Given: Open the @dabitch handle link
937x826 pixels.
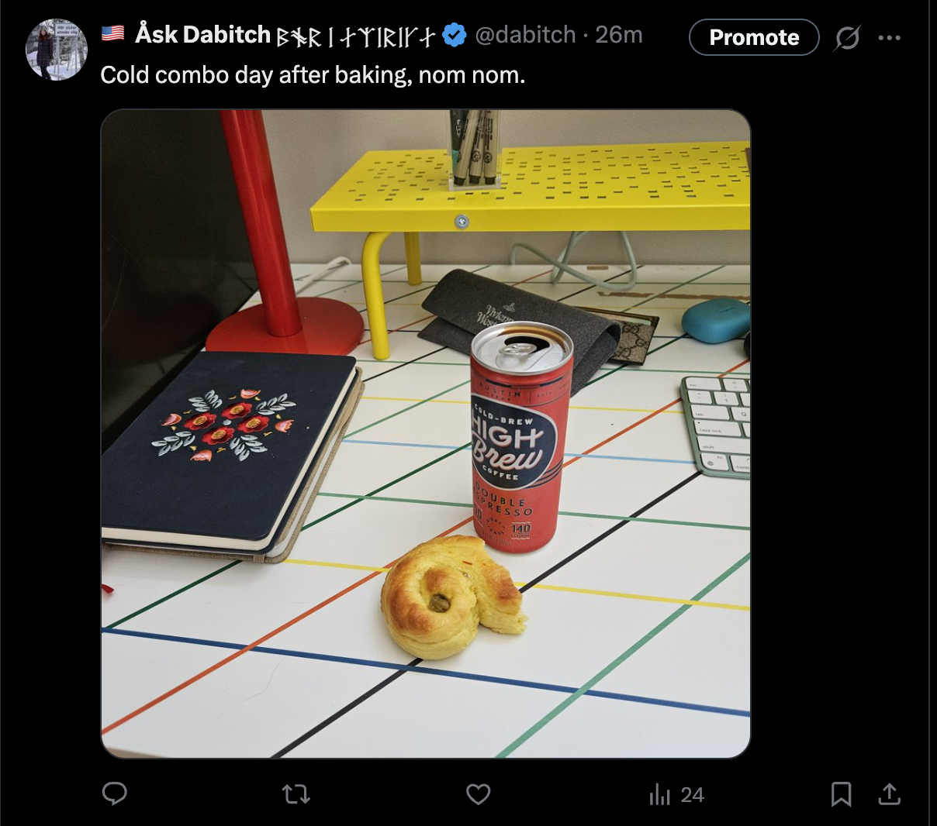Looking at the screenshot, I should point(525,35).
